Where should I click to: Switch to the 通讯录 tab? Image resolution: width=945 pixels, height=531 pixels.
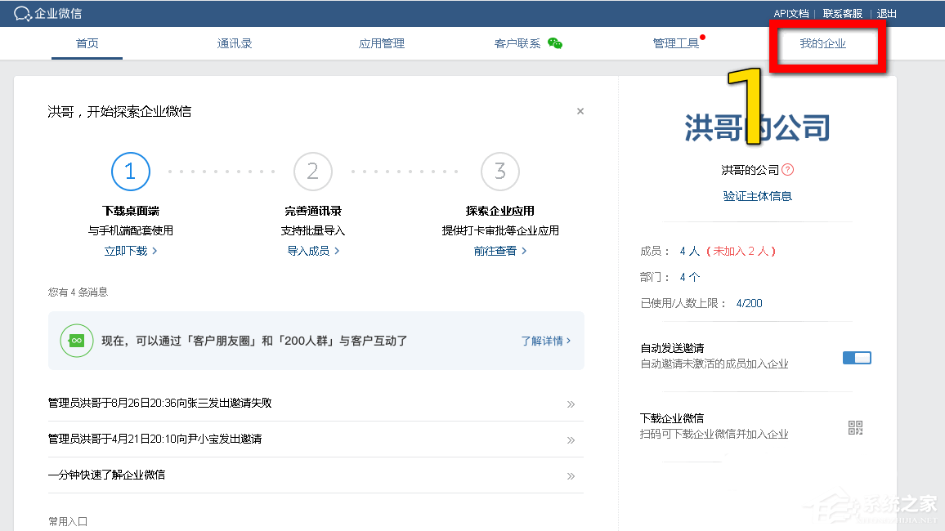pos(234,43)
